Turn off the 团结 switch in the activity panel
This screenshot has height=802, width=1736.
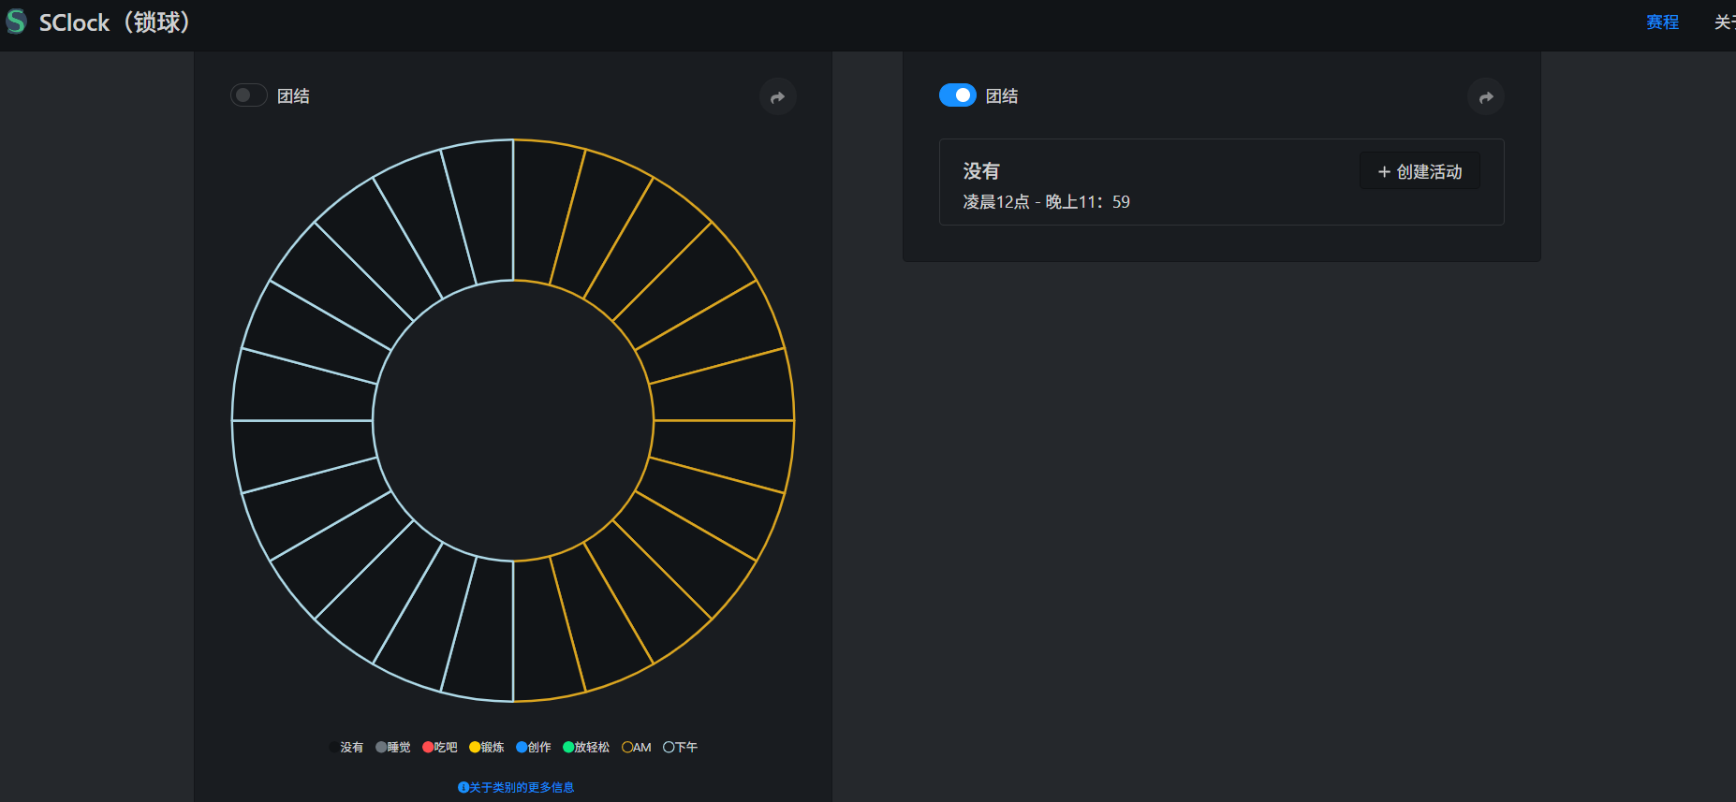tap(958, 95)
